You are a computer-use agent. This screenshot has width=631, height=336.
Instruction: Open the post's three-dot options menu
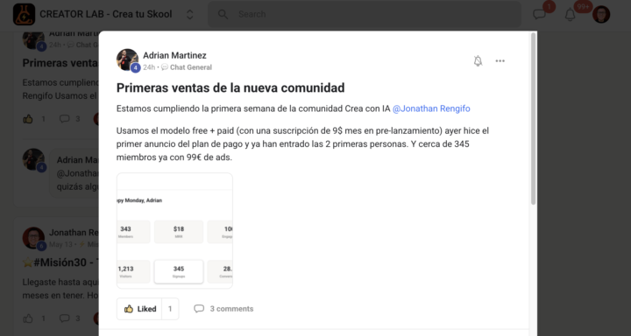(500, 61)
